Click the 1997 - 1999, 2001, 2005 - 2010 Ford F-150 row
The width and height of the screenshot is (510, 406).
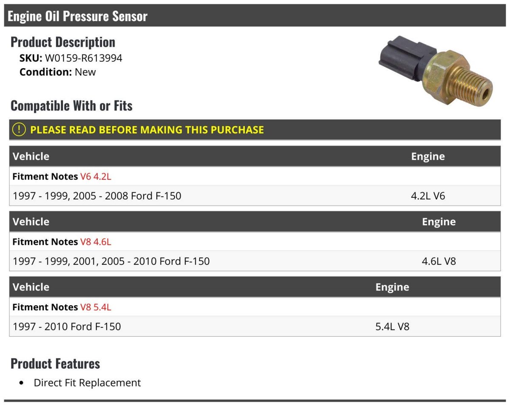click(255, 261)
